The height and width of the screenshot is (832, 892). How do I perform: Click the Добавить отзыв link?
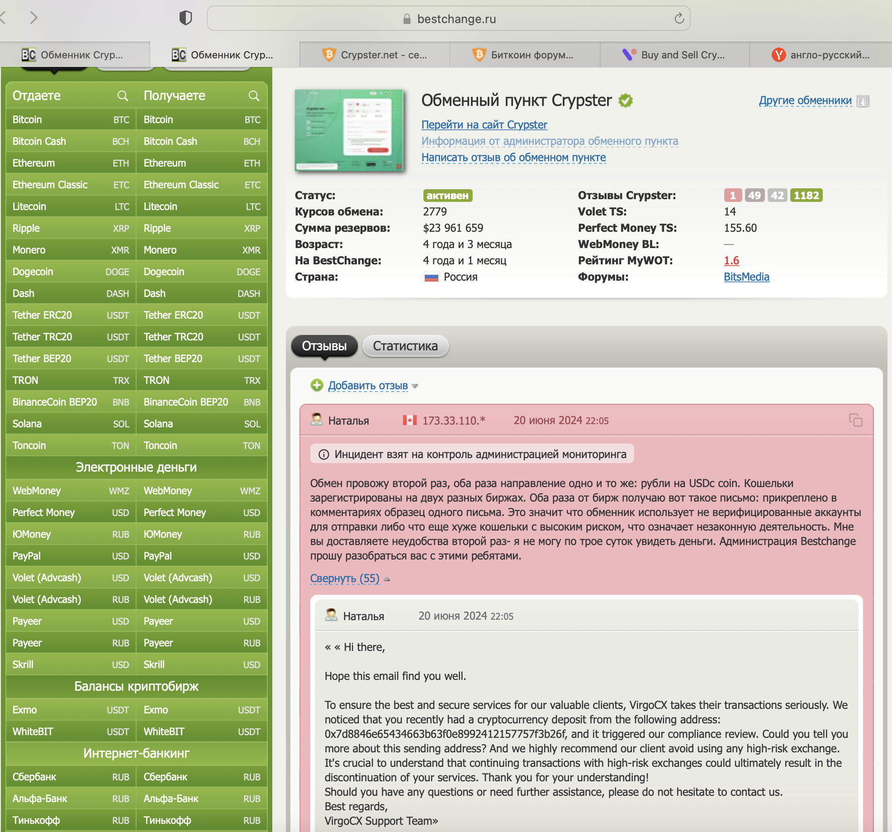pyautogui.click(x=368, y=385)
